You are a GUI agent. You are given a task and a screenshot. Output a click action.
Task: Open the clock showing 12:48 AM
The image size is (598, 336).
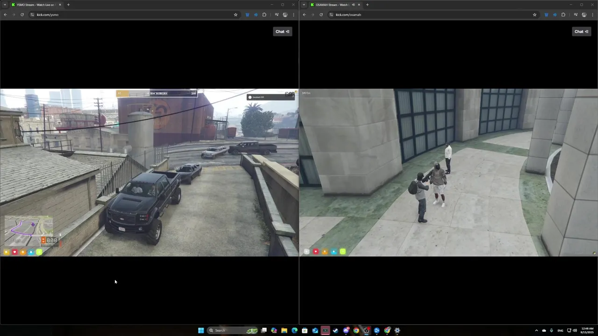tap(588, 330)
